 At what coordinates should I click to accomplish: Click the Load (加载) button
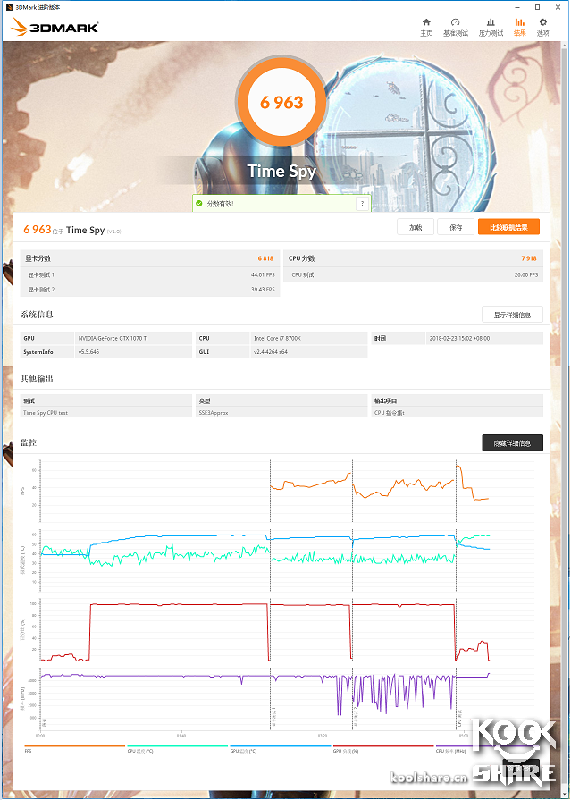(x=416, y=228)
